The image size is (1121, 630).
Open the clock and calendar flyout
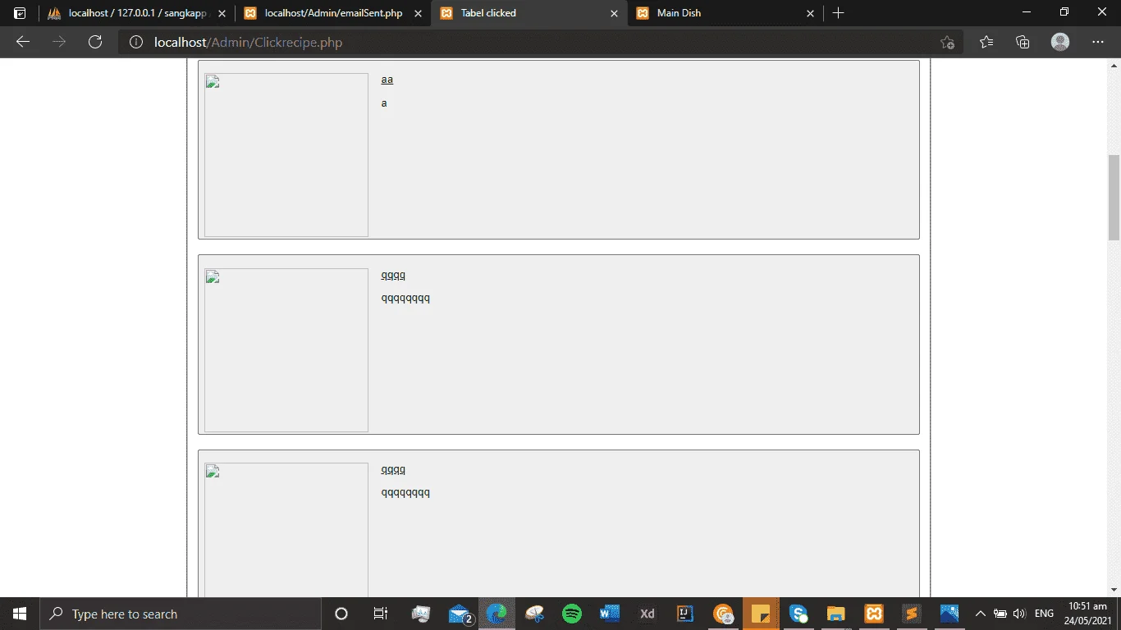(1088, 614)
